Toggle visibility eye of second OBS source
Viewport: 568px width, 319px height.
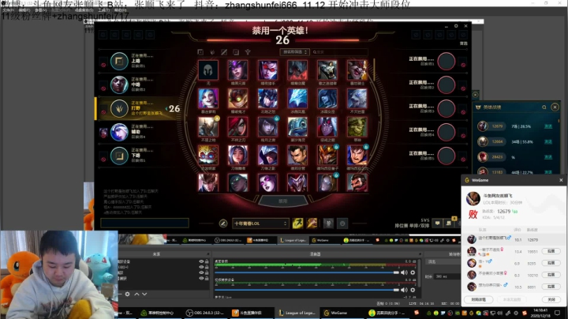point(201,267)
